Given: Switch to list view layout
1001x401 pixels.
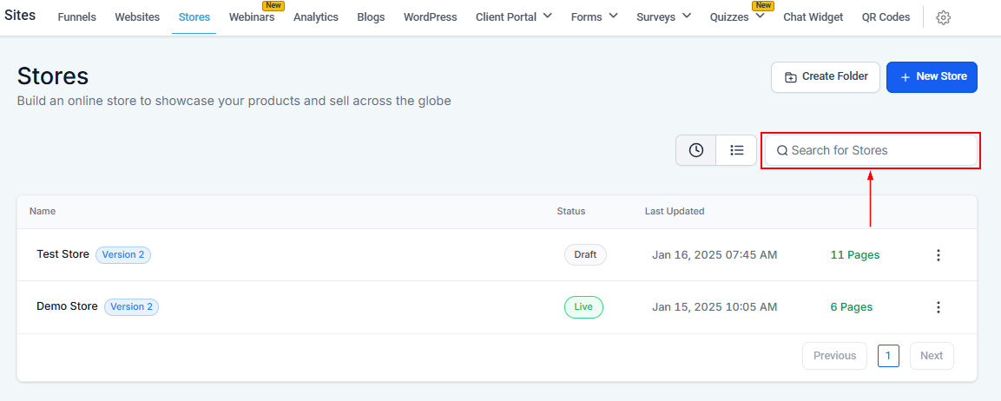Looking at the screenshot, I should [736, 150].
